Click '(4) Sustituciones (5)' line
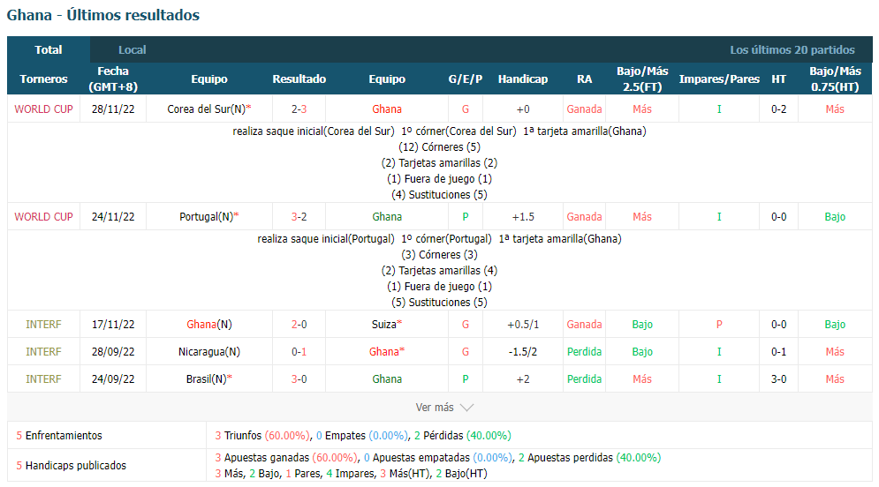The height and width of the screenshot is (487, 879). click(440, 195)
